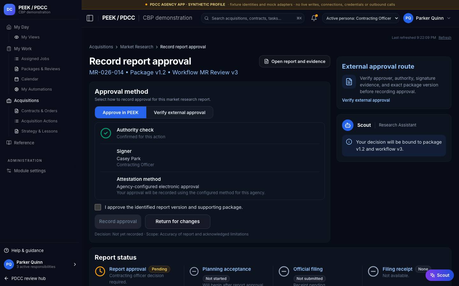Click the Pending status badge
The image size is (459, 286).
tap(159, 269)
